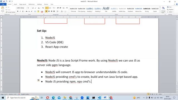
Task: Open File Explorer from taskbar
Action: [x=65, y=97]
